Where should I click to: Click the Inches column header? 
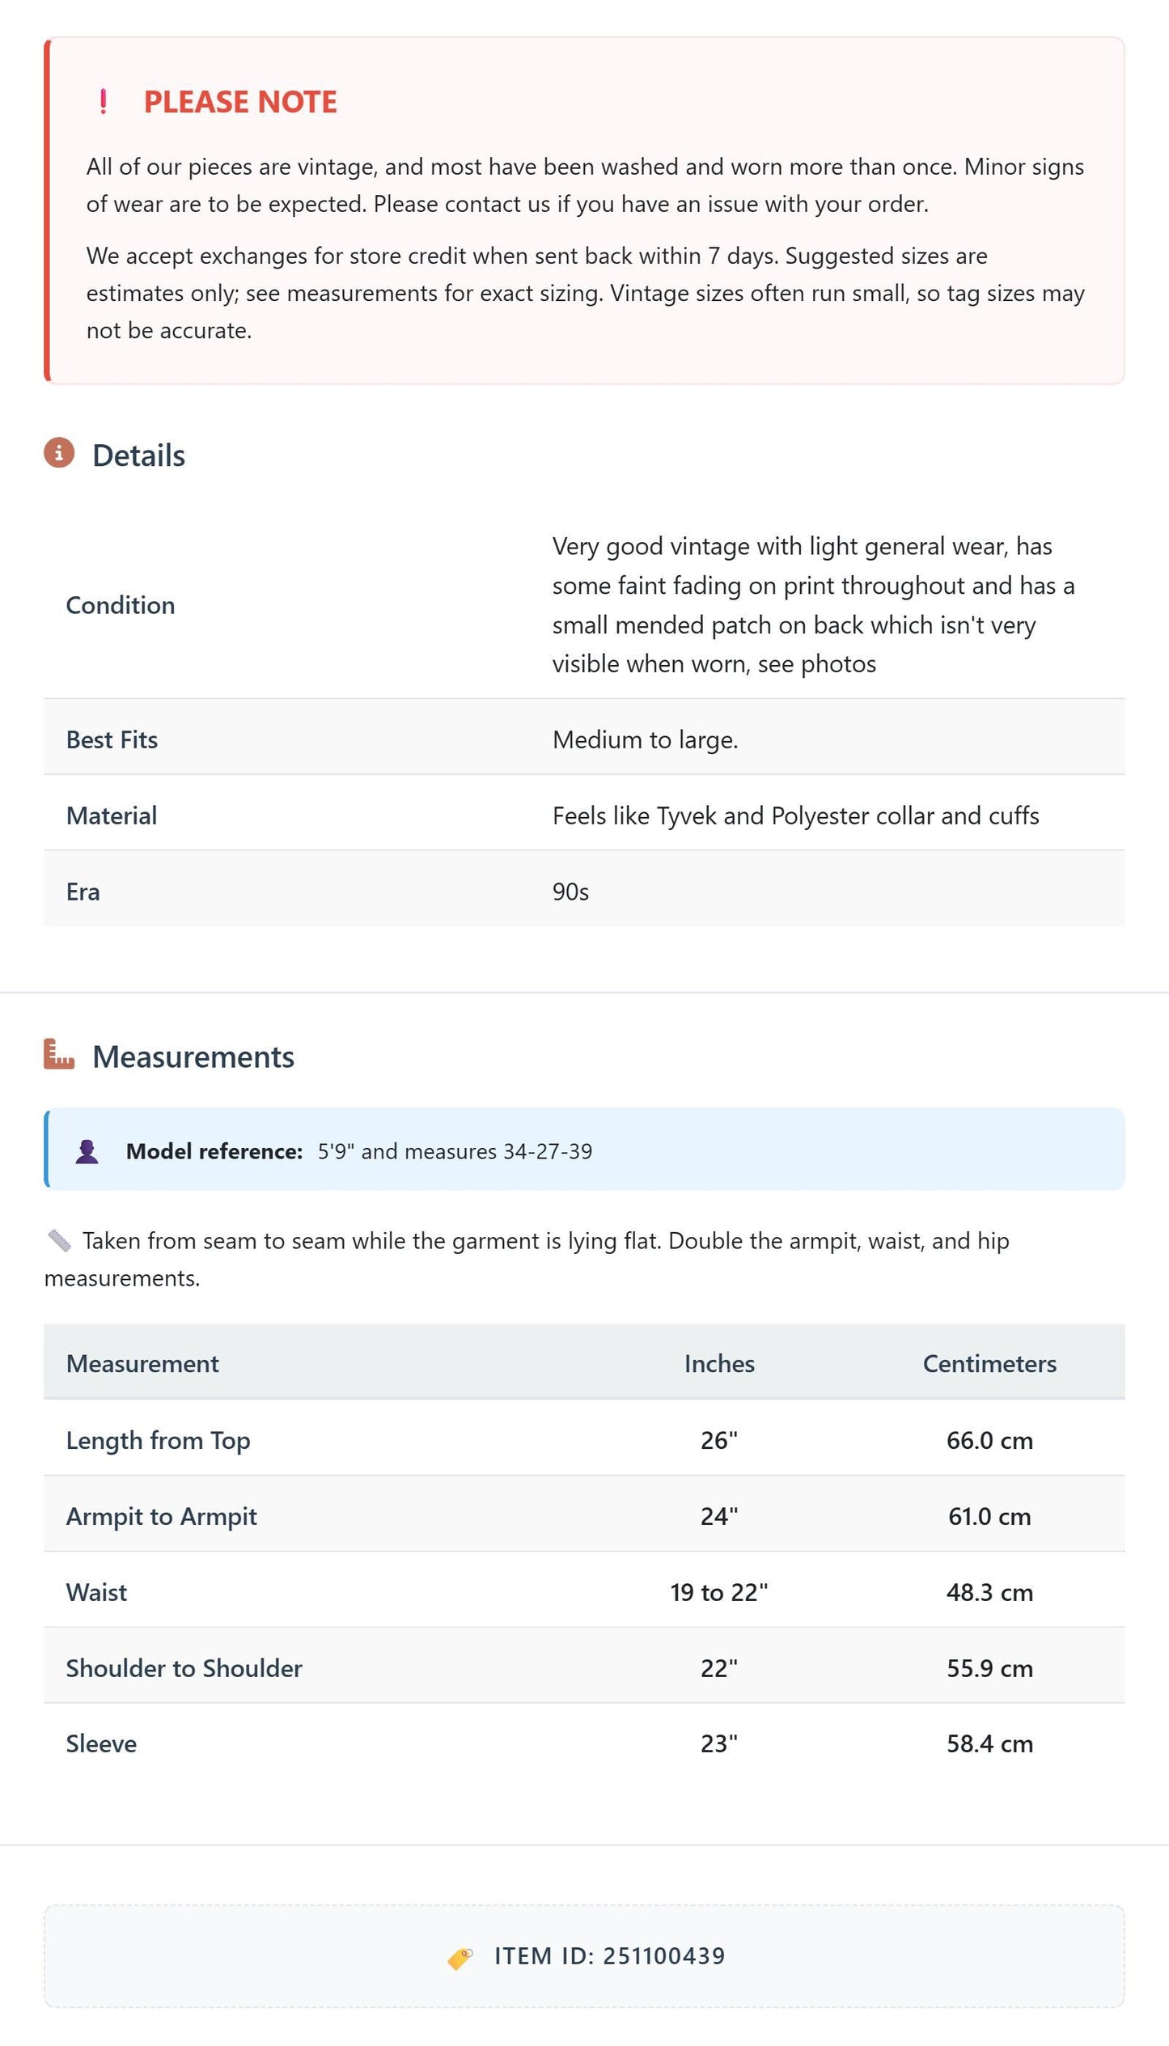tap(719, 1364)
